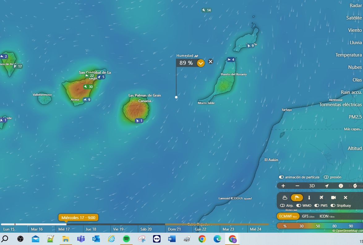Show weather forecast points of interest icon
363x245 pixels.
click(x=285, y=197)
